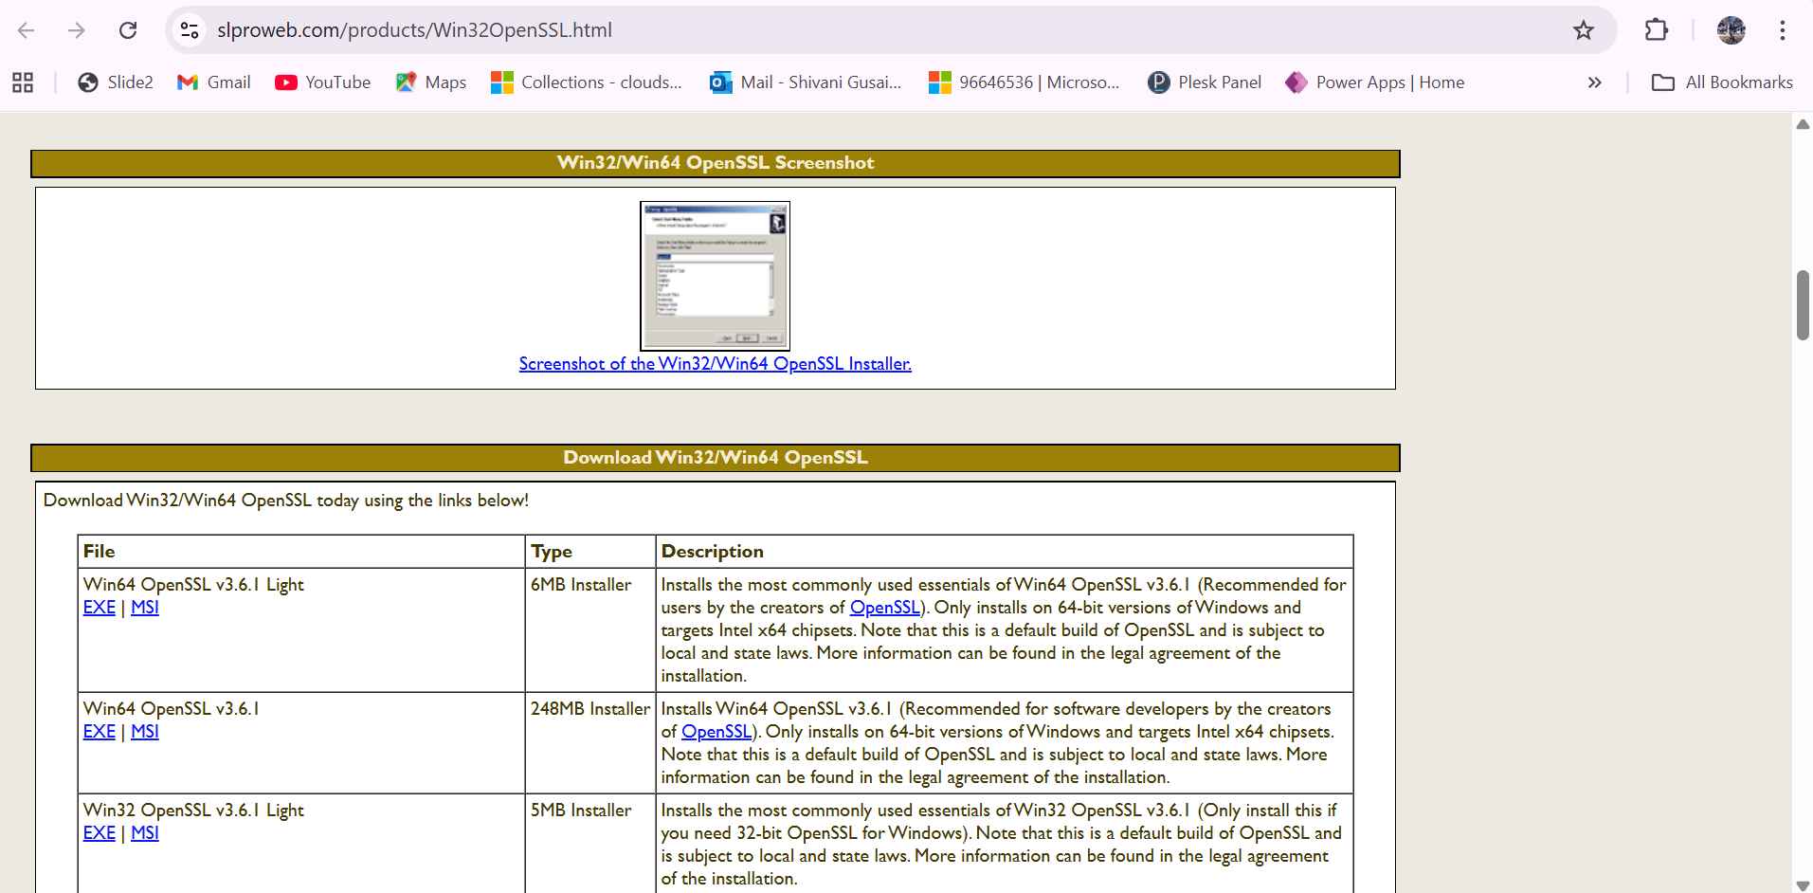Click the '6MB Installer' type cell
1813x893 pixels.
click(x=590, y=630)
